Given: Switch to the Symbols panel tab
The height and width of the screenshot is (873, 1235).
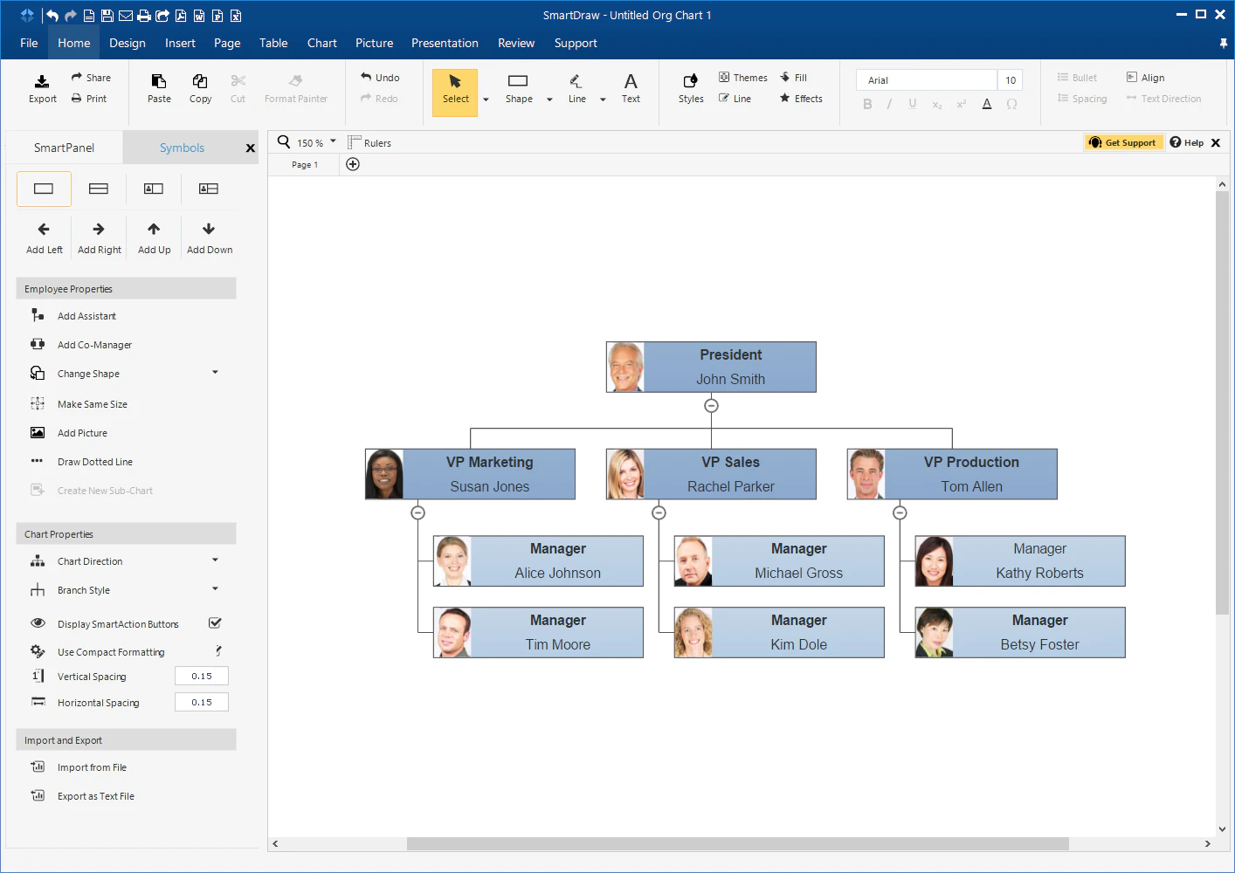Looking at the screenshot, I should (x=182, y=148).
